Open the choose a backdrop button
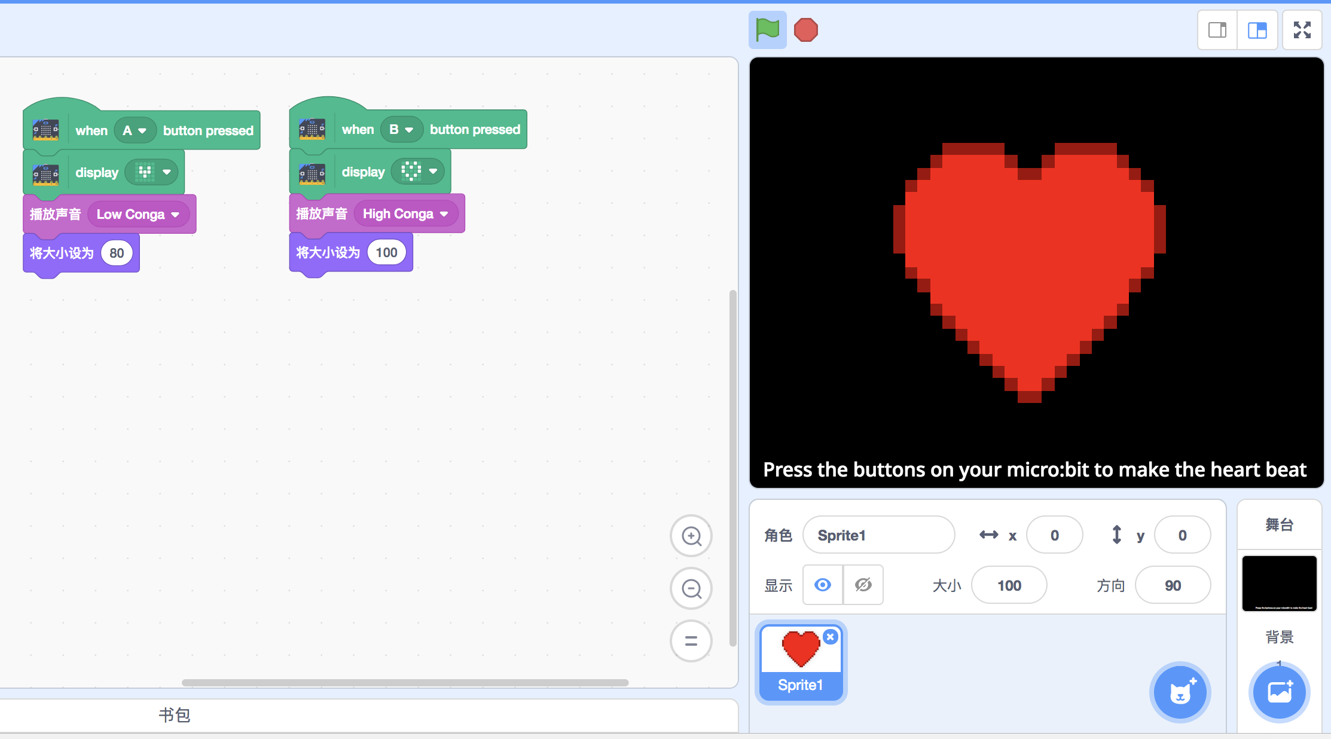Screen dimensions: 1331x739 (x=1279, y=692)
